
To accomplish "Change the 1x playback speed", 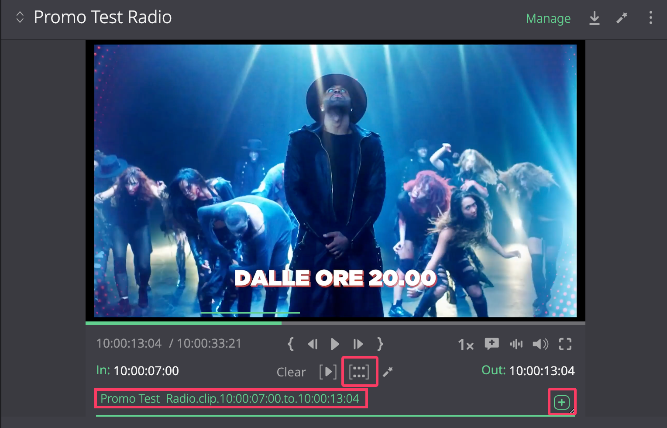I will point(466,345).
